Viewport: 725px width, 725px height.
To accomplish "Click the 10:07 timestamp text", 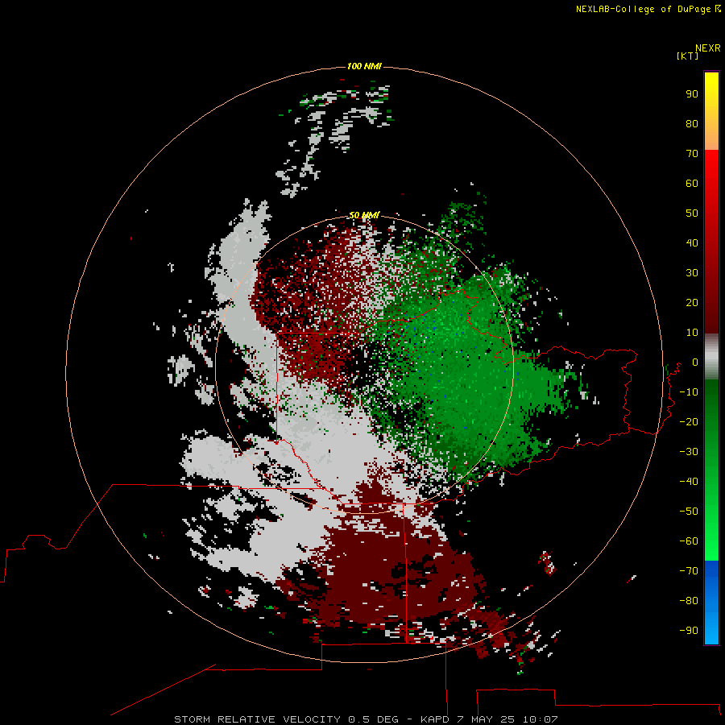I will pos(540,719).
